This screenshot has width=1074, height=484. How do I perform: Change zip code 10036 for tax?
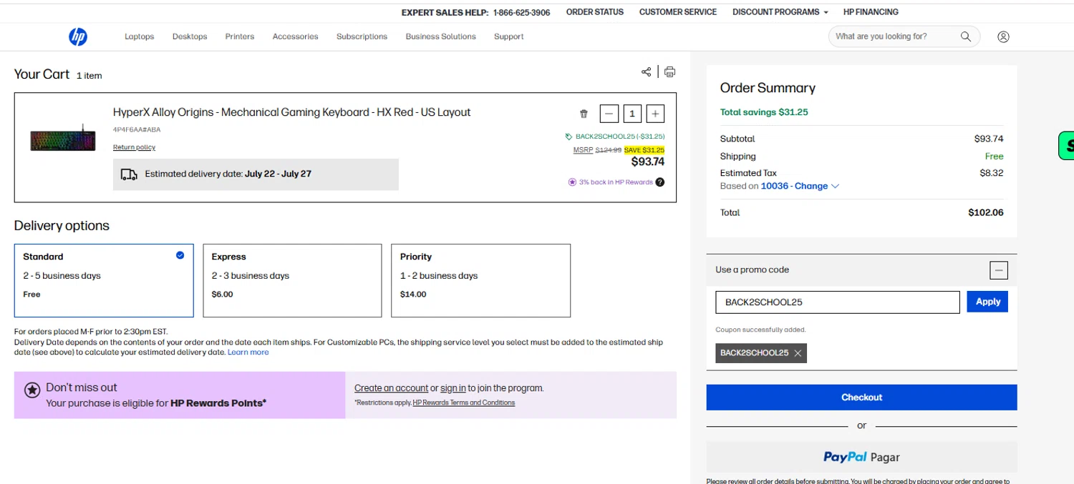click(x=800, y=186)
